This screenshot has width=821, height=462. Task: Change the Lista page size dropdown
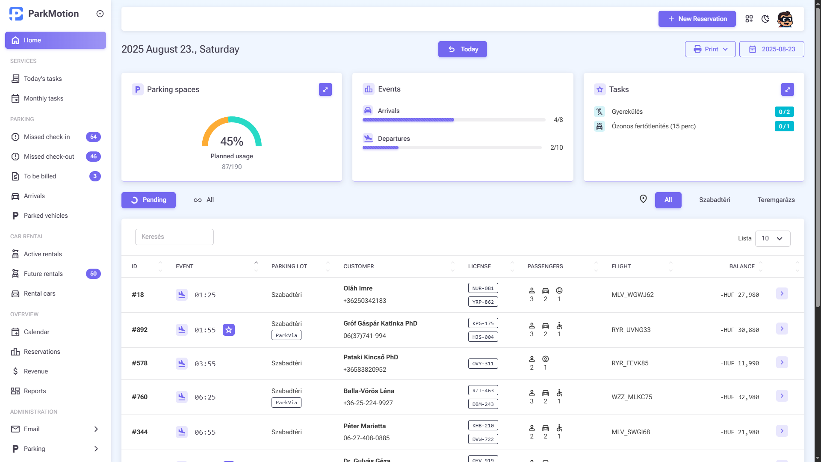(772, 238)
